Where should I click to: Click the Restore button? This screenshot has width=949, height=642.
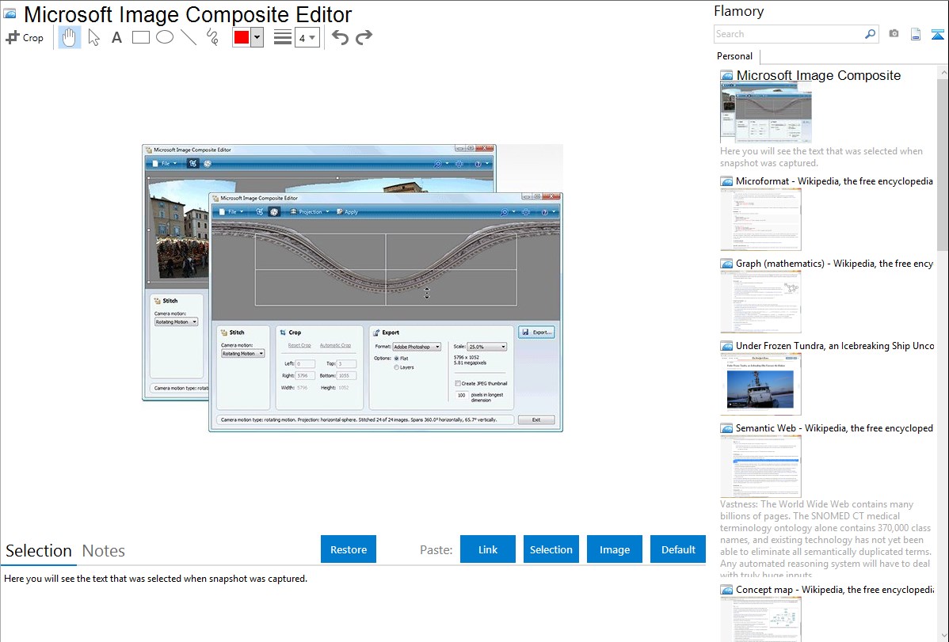(x=349, y=549)
